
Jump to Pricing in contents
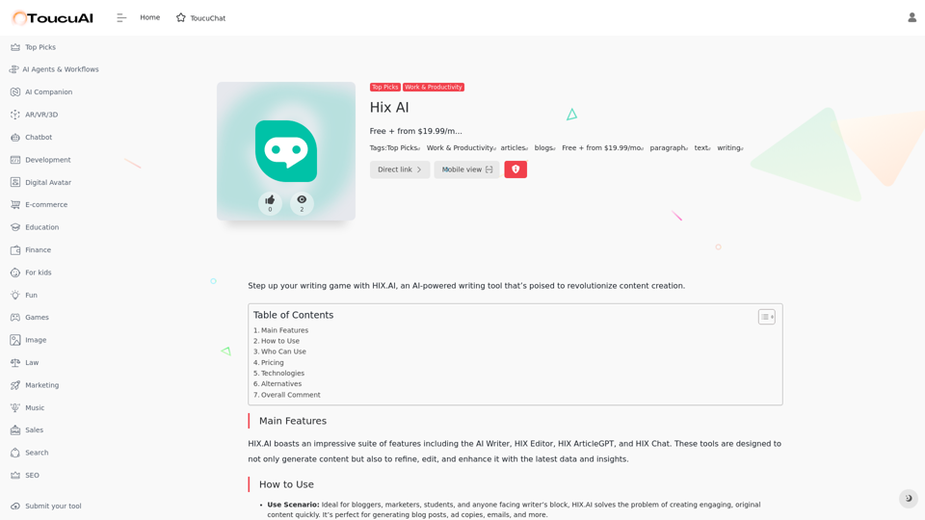click(272, 363)
